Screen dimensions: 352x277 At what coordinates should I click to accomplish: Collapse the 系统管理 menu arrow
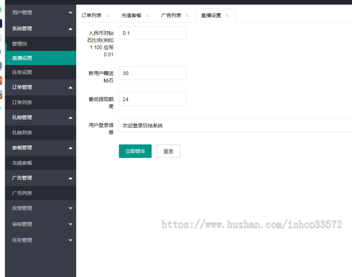point(70,29)
